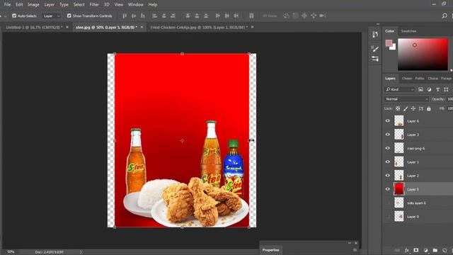Click the Align right edges icon

173,16
